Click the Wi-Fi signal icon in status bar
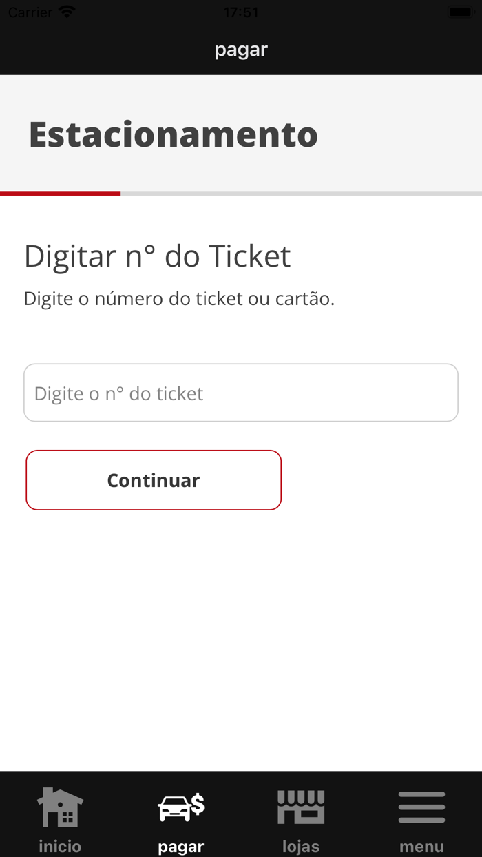This screenshot has height=857, width=482. 67,12
